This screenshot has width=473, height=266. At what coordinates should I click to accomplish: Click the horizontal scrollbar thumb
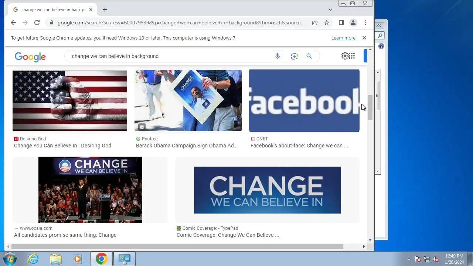pos(177,246)
